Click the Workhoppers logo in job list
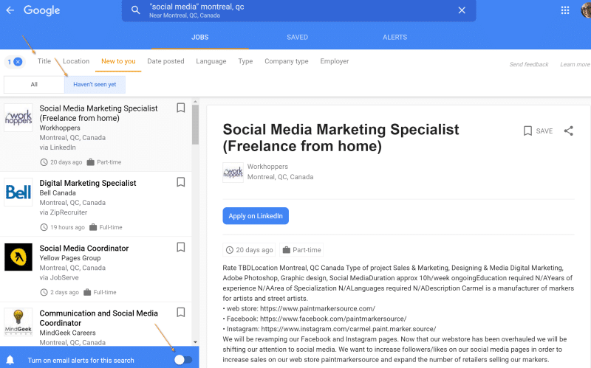Viewport: 591px width, 368px height. point(18,117)
